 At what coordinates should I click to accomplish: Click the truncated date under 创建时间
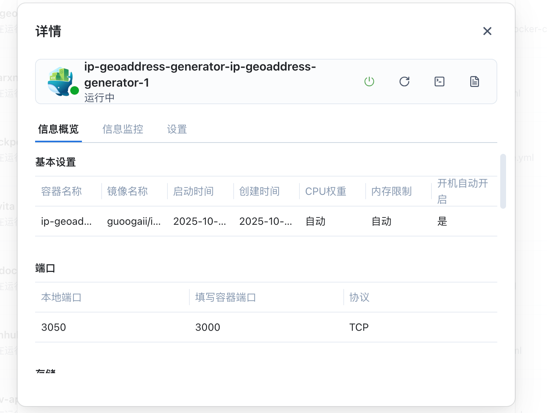pyautogui.click(x=265, y=221)
